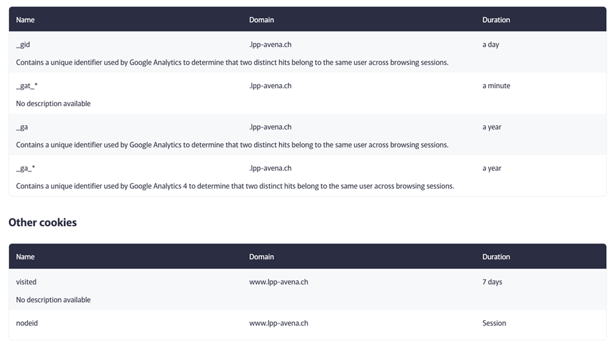The height and width of the screenshot is (344, 610).
Task: Click the Google Analytics 4 description text
Action: click(235, 186)
